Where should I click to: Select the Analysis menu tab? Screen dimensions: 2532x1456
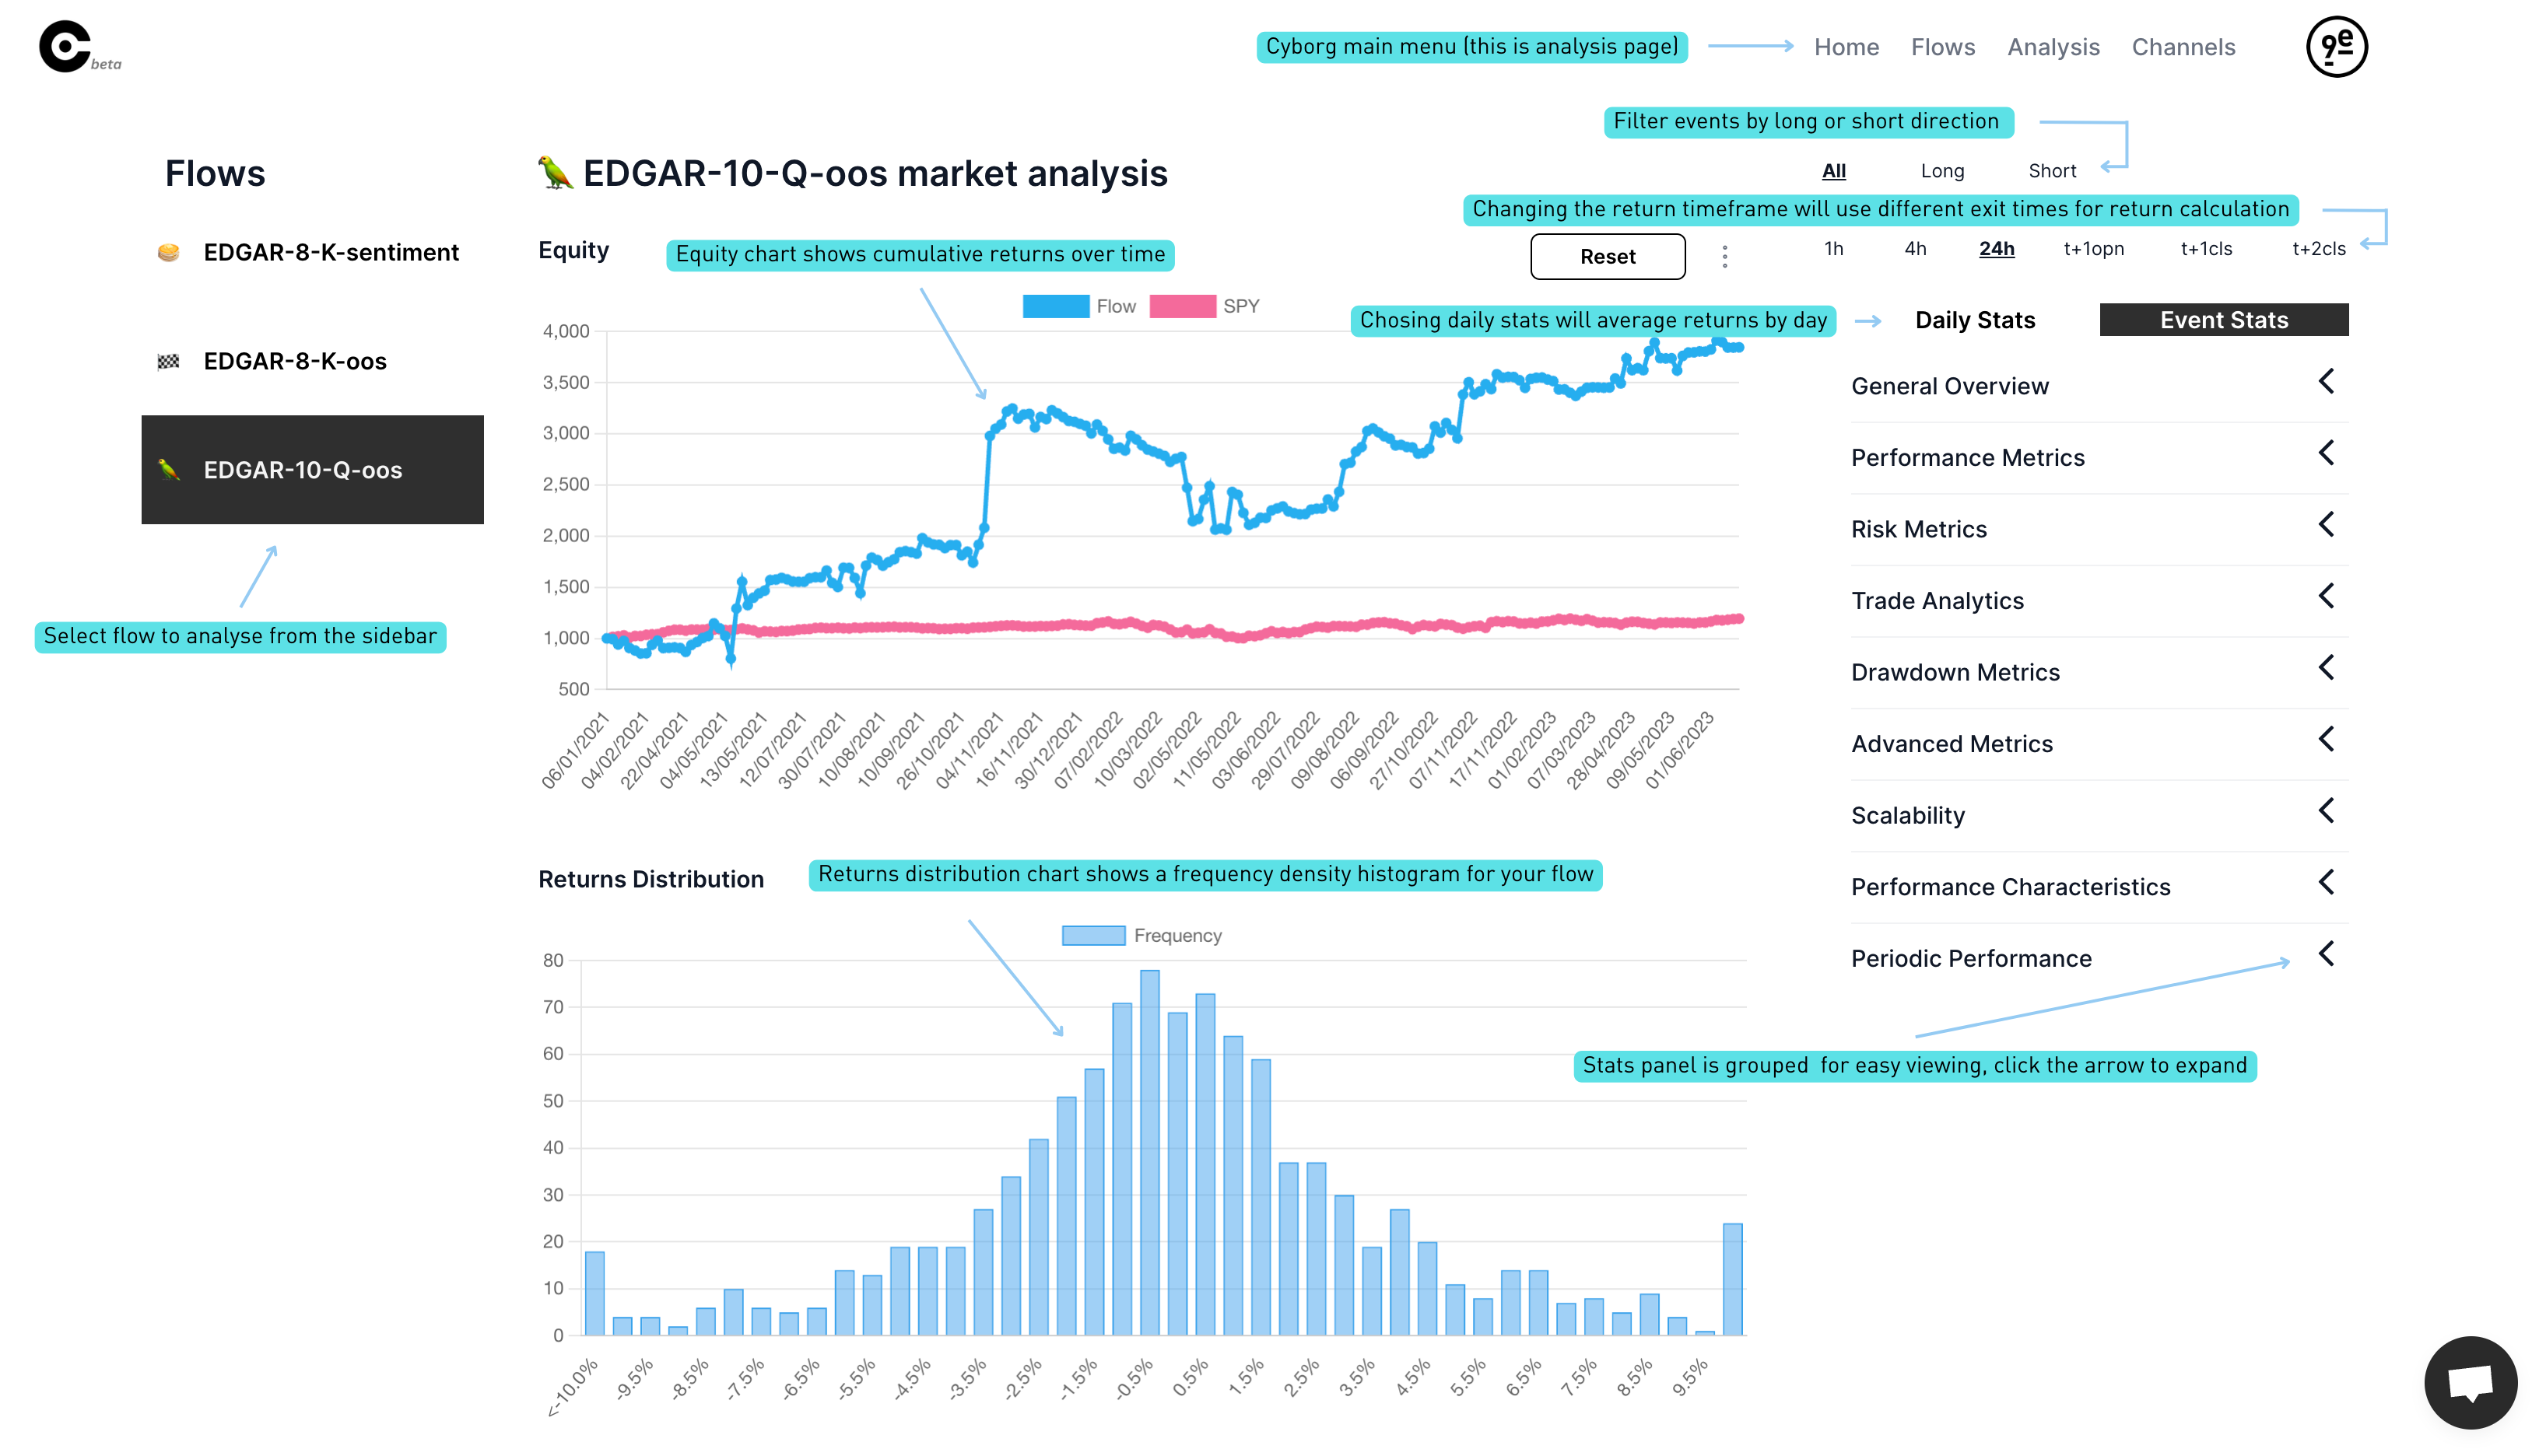[x=2053, y=47]
